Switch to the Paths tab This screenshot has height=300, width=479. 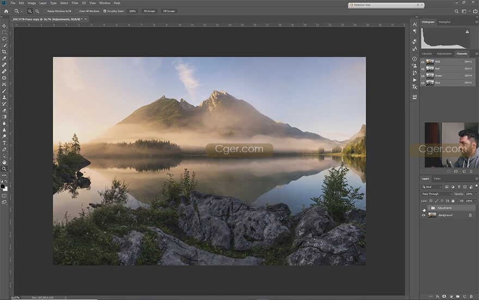coord(437,179)
